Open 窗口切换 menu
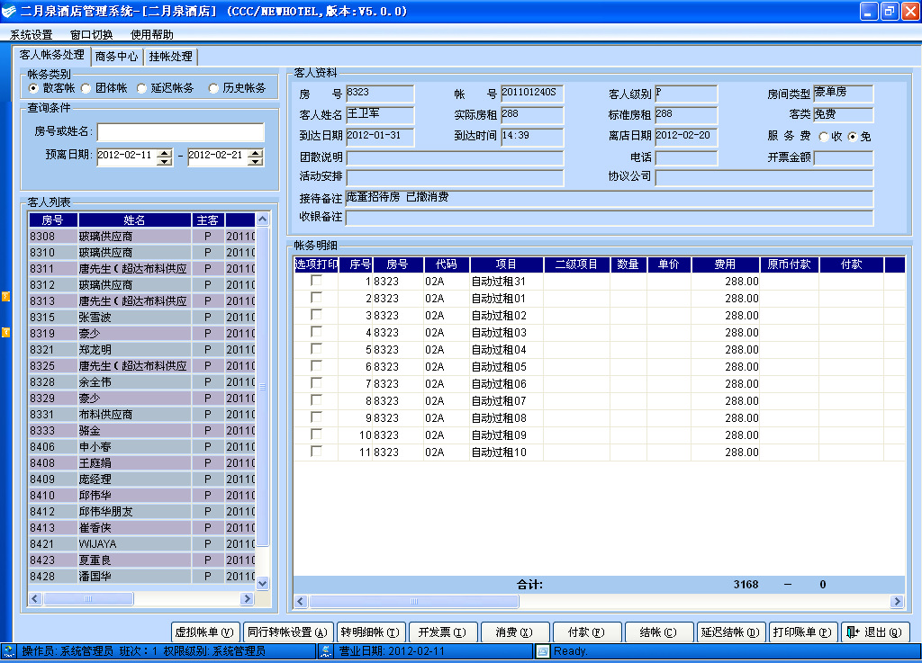922x663 pixels. 91,35
